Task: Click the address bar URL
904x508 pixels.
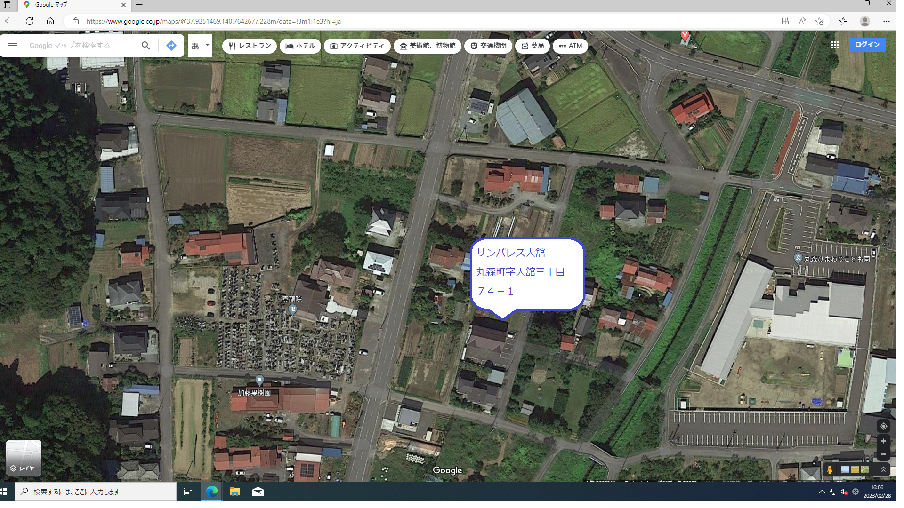Action: 214,21
